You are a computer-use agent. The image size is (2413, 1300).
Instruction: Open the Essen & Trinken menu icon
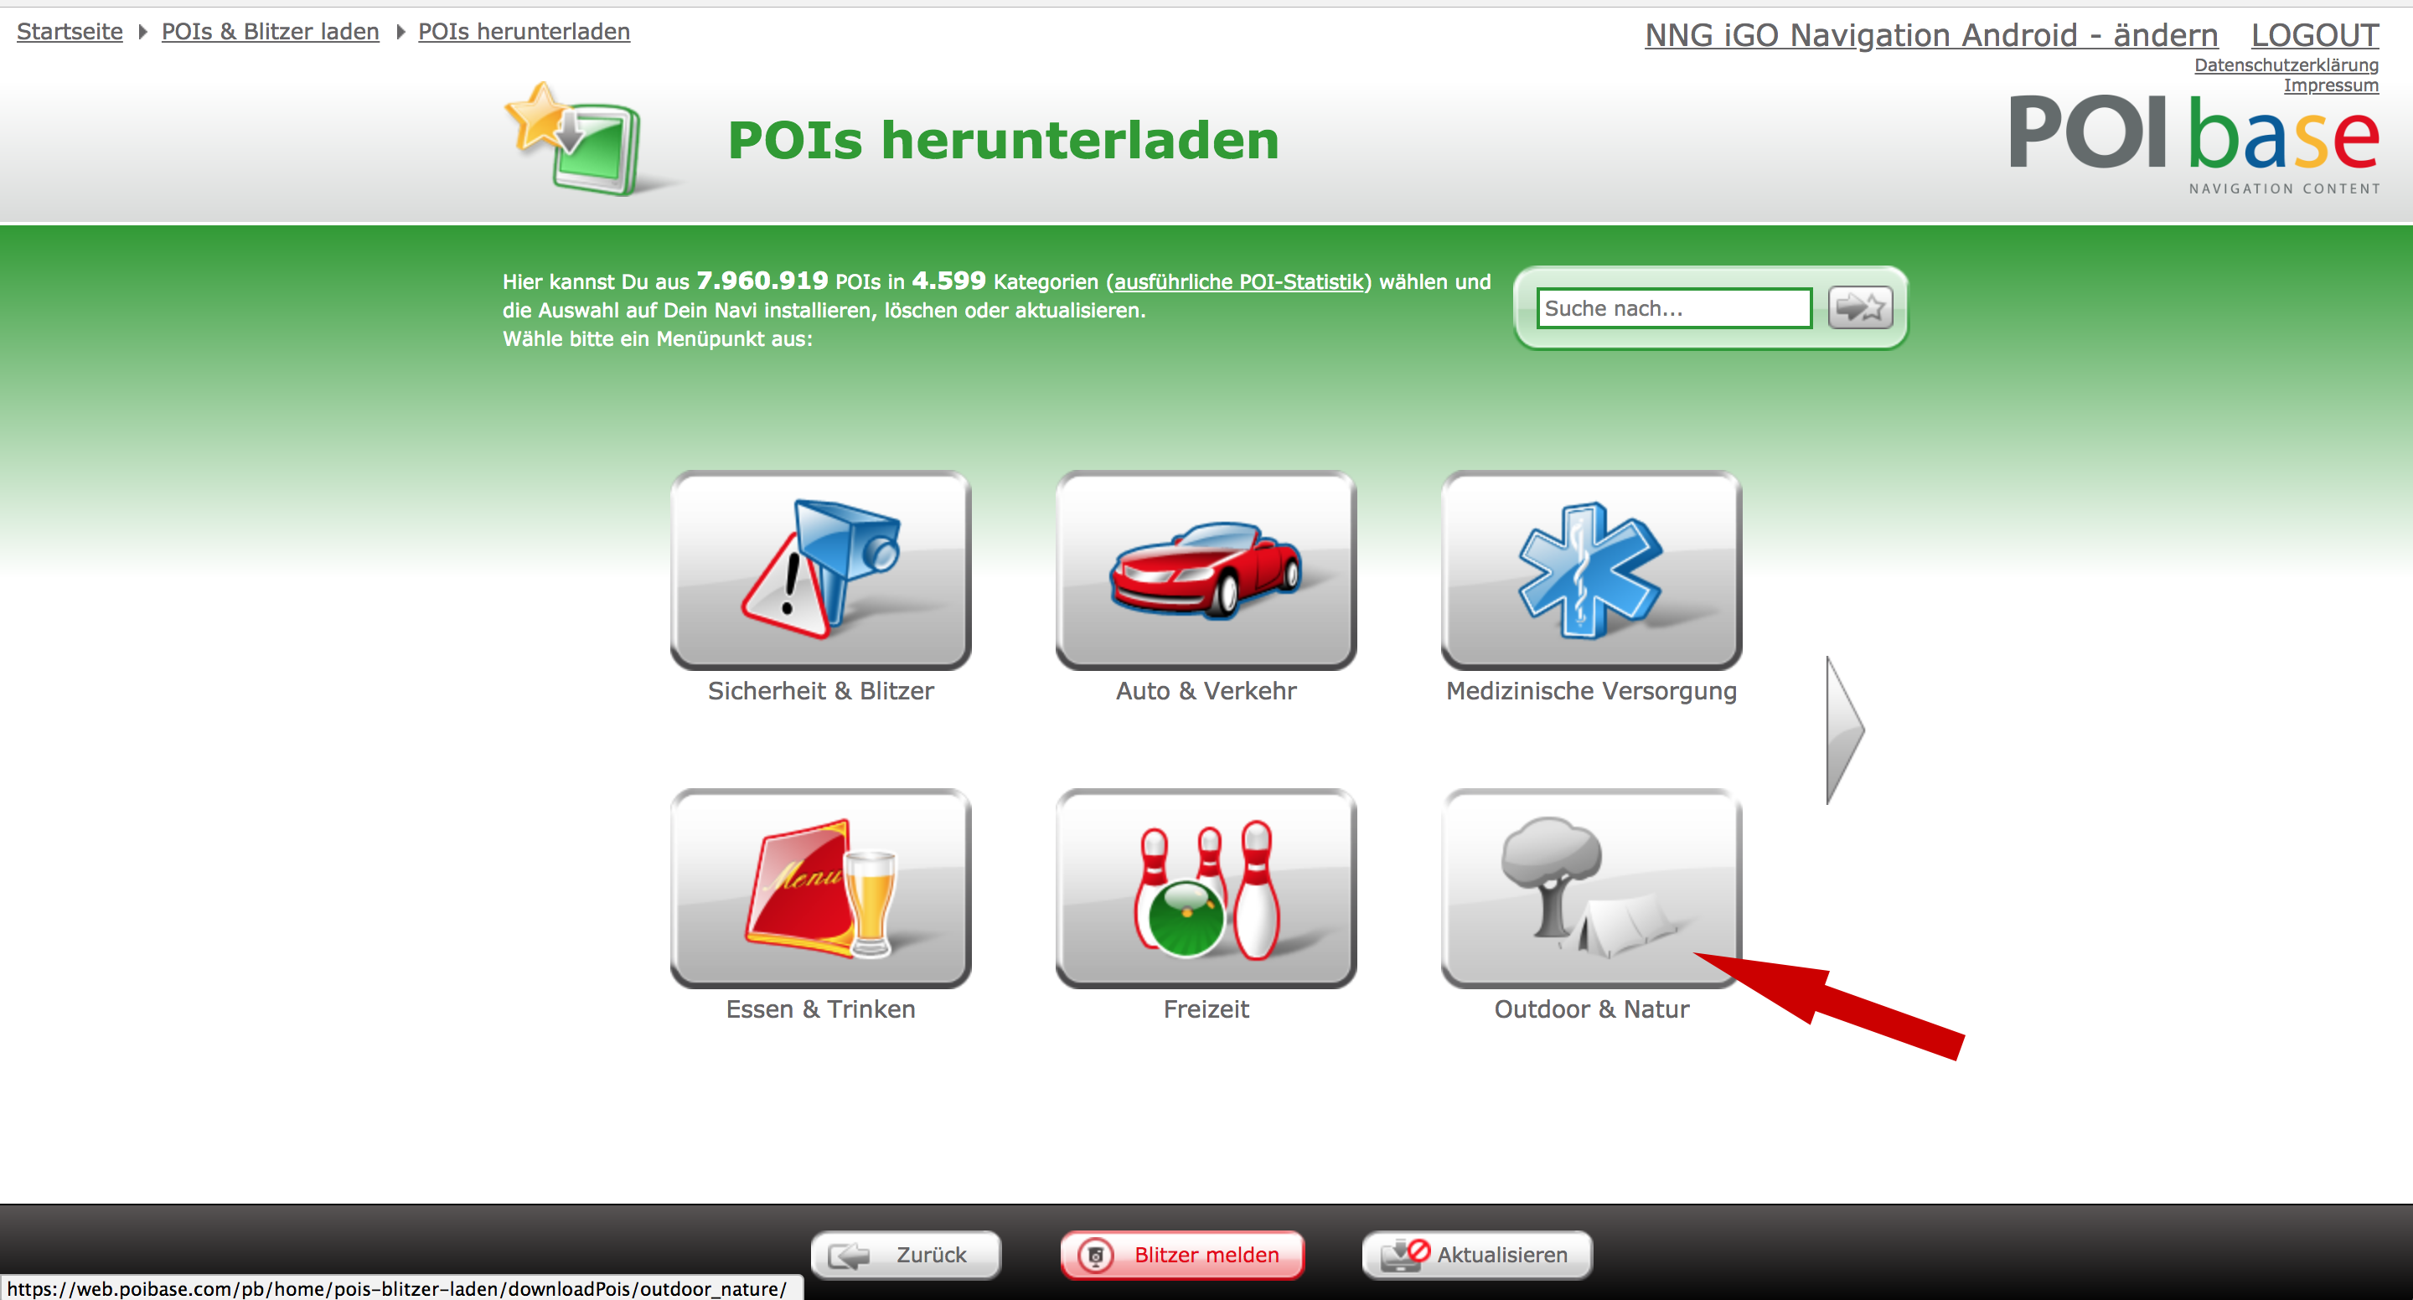coord(820,888)
